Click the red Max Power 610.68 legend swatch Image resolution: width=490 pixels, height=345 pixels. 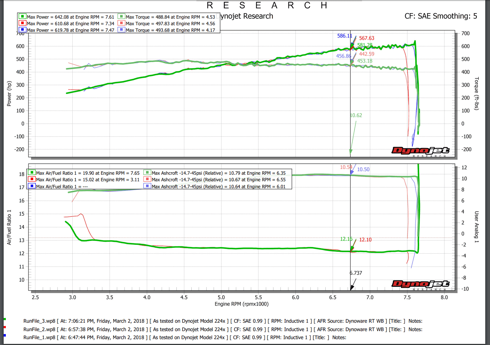click(x=22, y=23)
